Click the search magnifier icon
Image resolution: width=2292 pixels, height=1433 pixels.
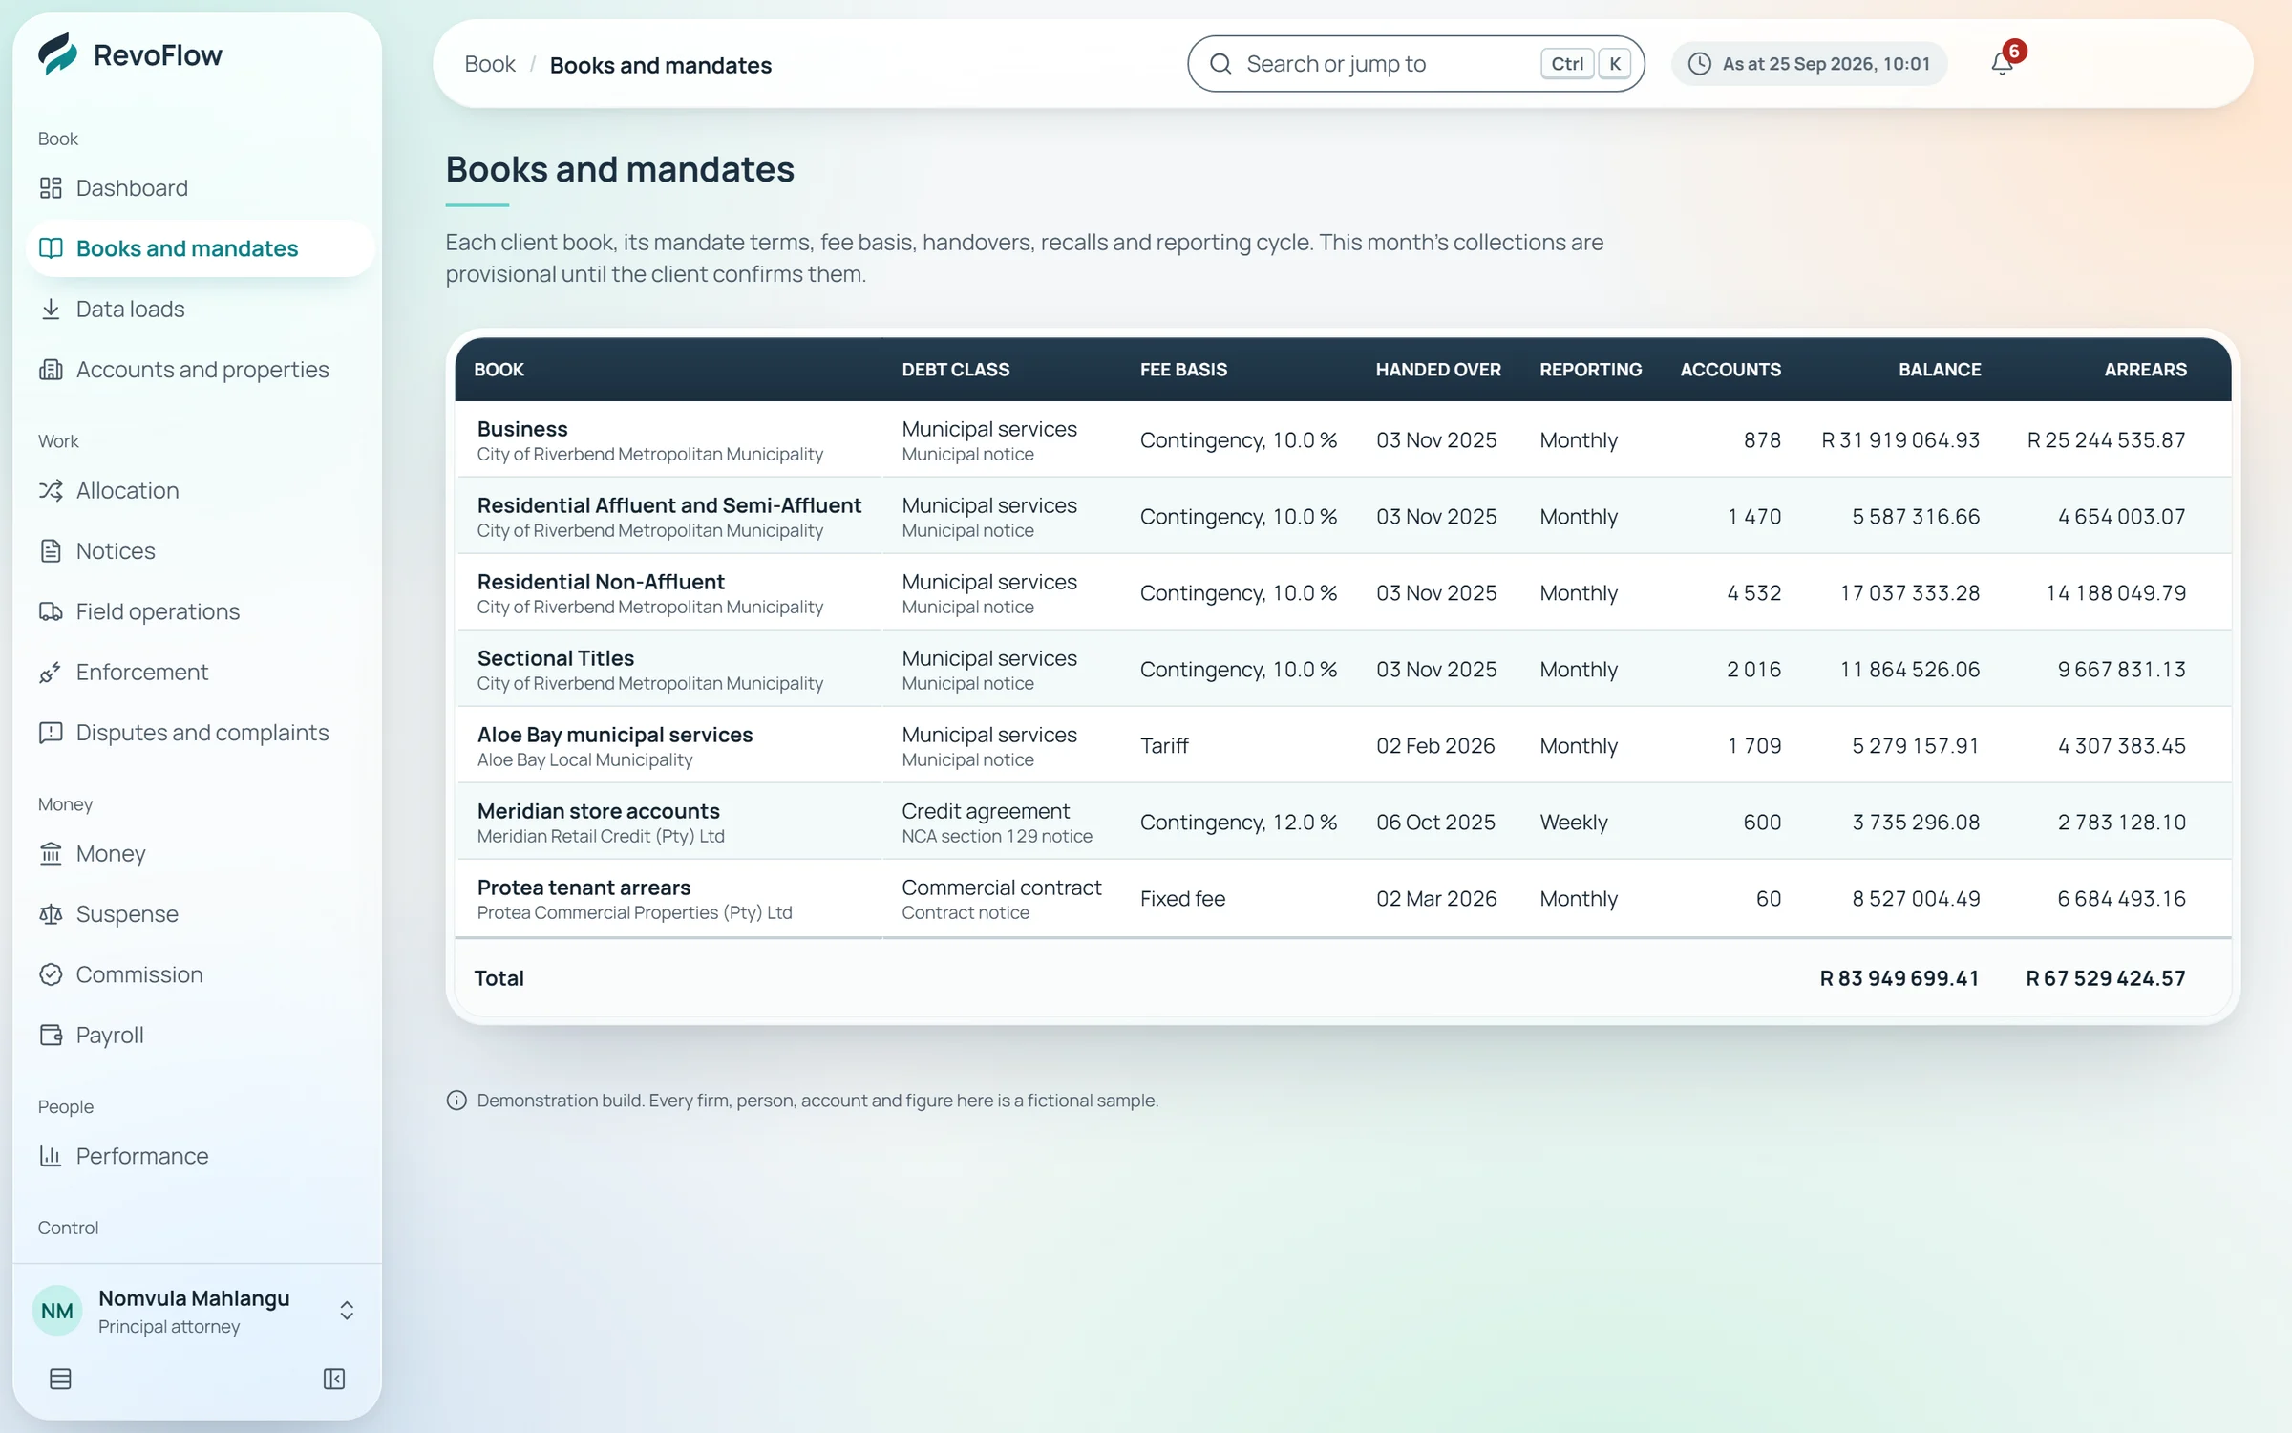point(1220,64)
